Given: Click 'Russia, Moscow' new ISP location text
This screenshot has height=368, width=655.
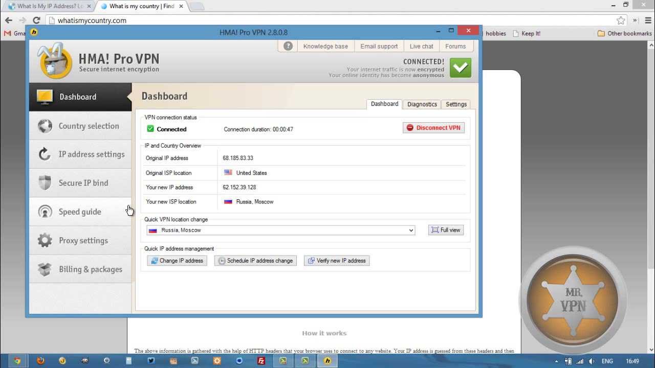Looking at the screenshot, I should tap(255, 202).
